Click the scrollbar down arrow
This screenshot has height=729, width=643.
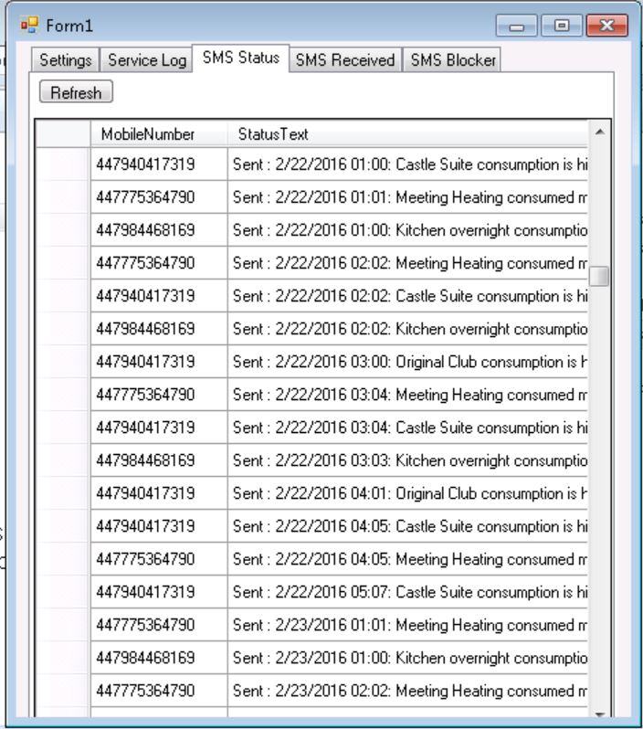point(599,713)
